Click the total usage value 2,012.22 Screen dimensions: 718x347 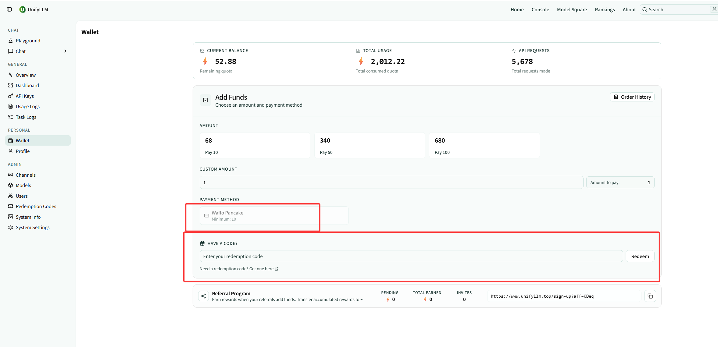(x=388, y=61)
